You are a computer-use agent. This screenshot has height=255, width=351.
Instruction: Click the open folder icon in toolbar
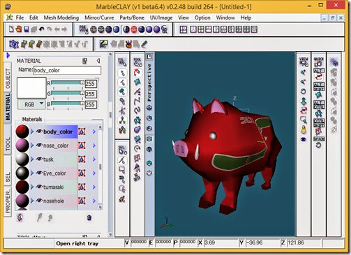pyautogui.click(x=19, y=29)
